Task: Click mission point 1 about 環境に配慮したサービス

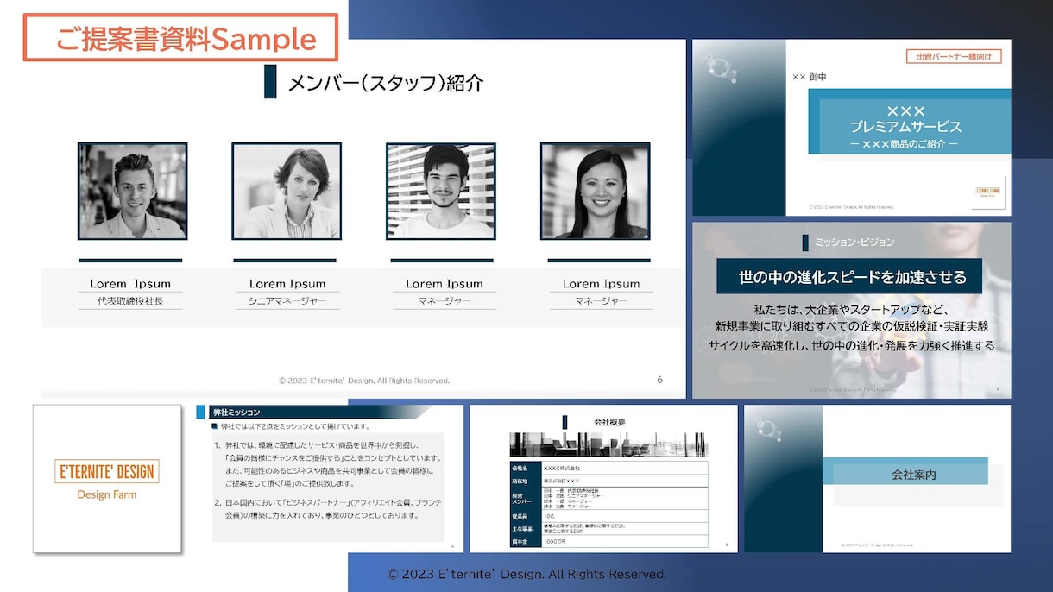Action: click(x=328, y=465)
